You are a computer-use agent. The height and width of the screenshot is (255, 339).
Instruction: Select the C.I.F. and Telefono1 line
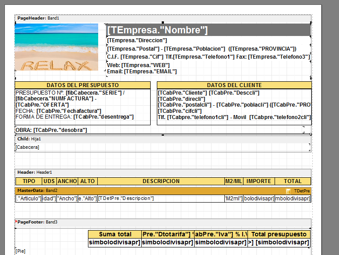point(209,57)
